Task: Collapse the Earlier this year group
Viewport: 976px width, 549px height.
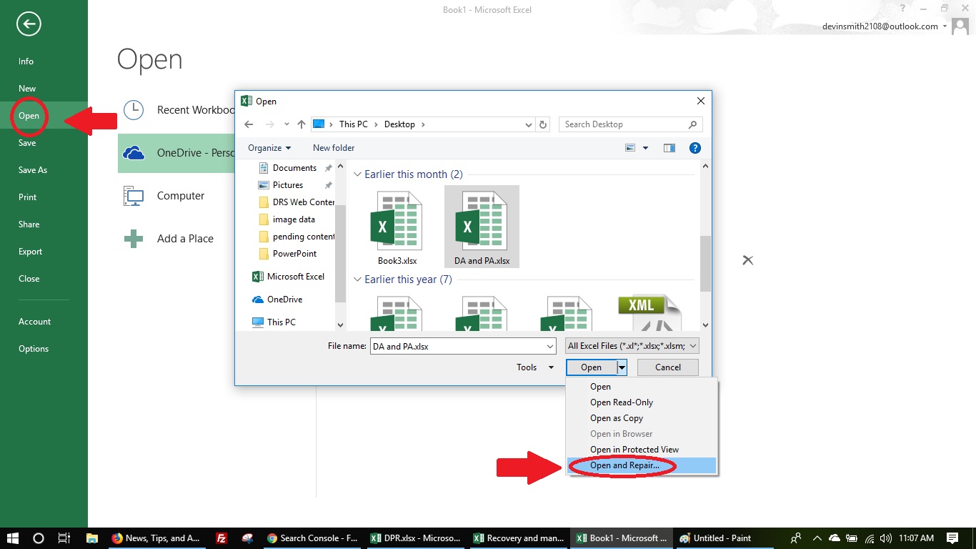Action: [357, 280]
